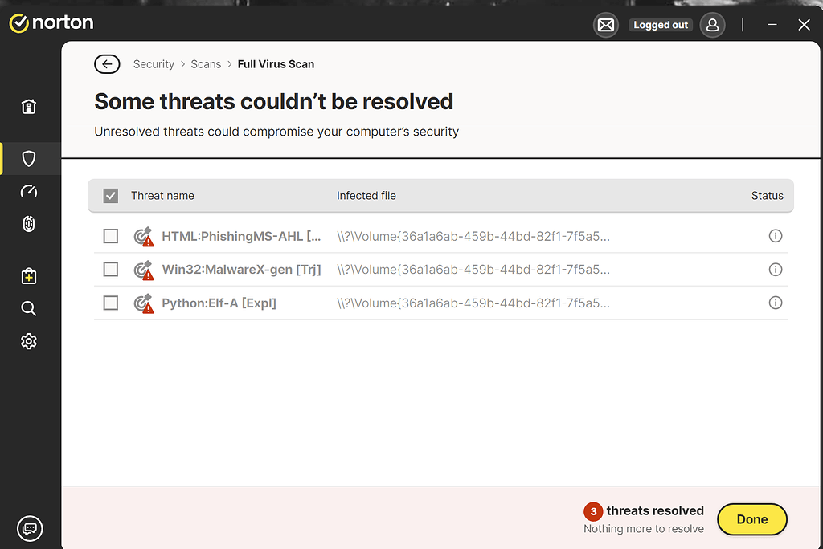Open the user account profile icon
This screenshot has width=823, height=549.
coord(712,25)
